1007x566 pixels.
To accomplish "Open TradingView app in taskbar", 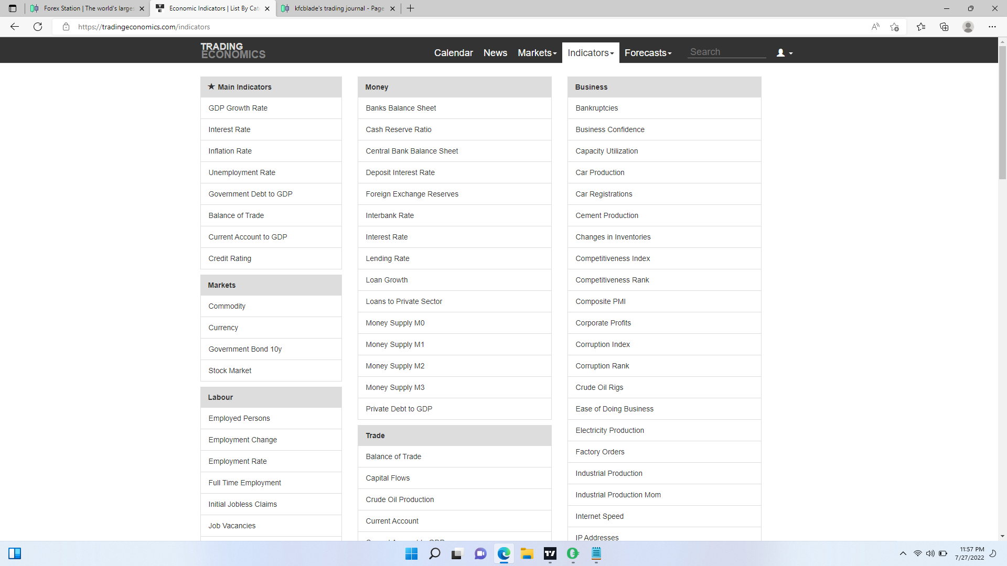I will pyautogui.click(x=550, y=553).
